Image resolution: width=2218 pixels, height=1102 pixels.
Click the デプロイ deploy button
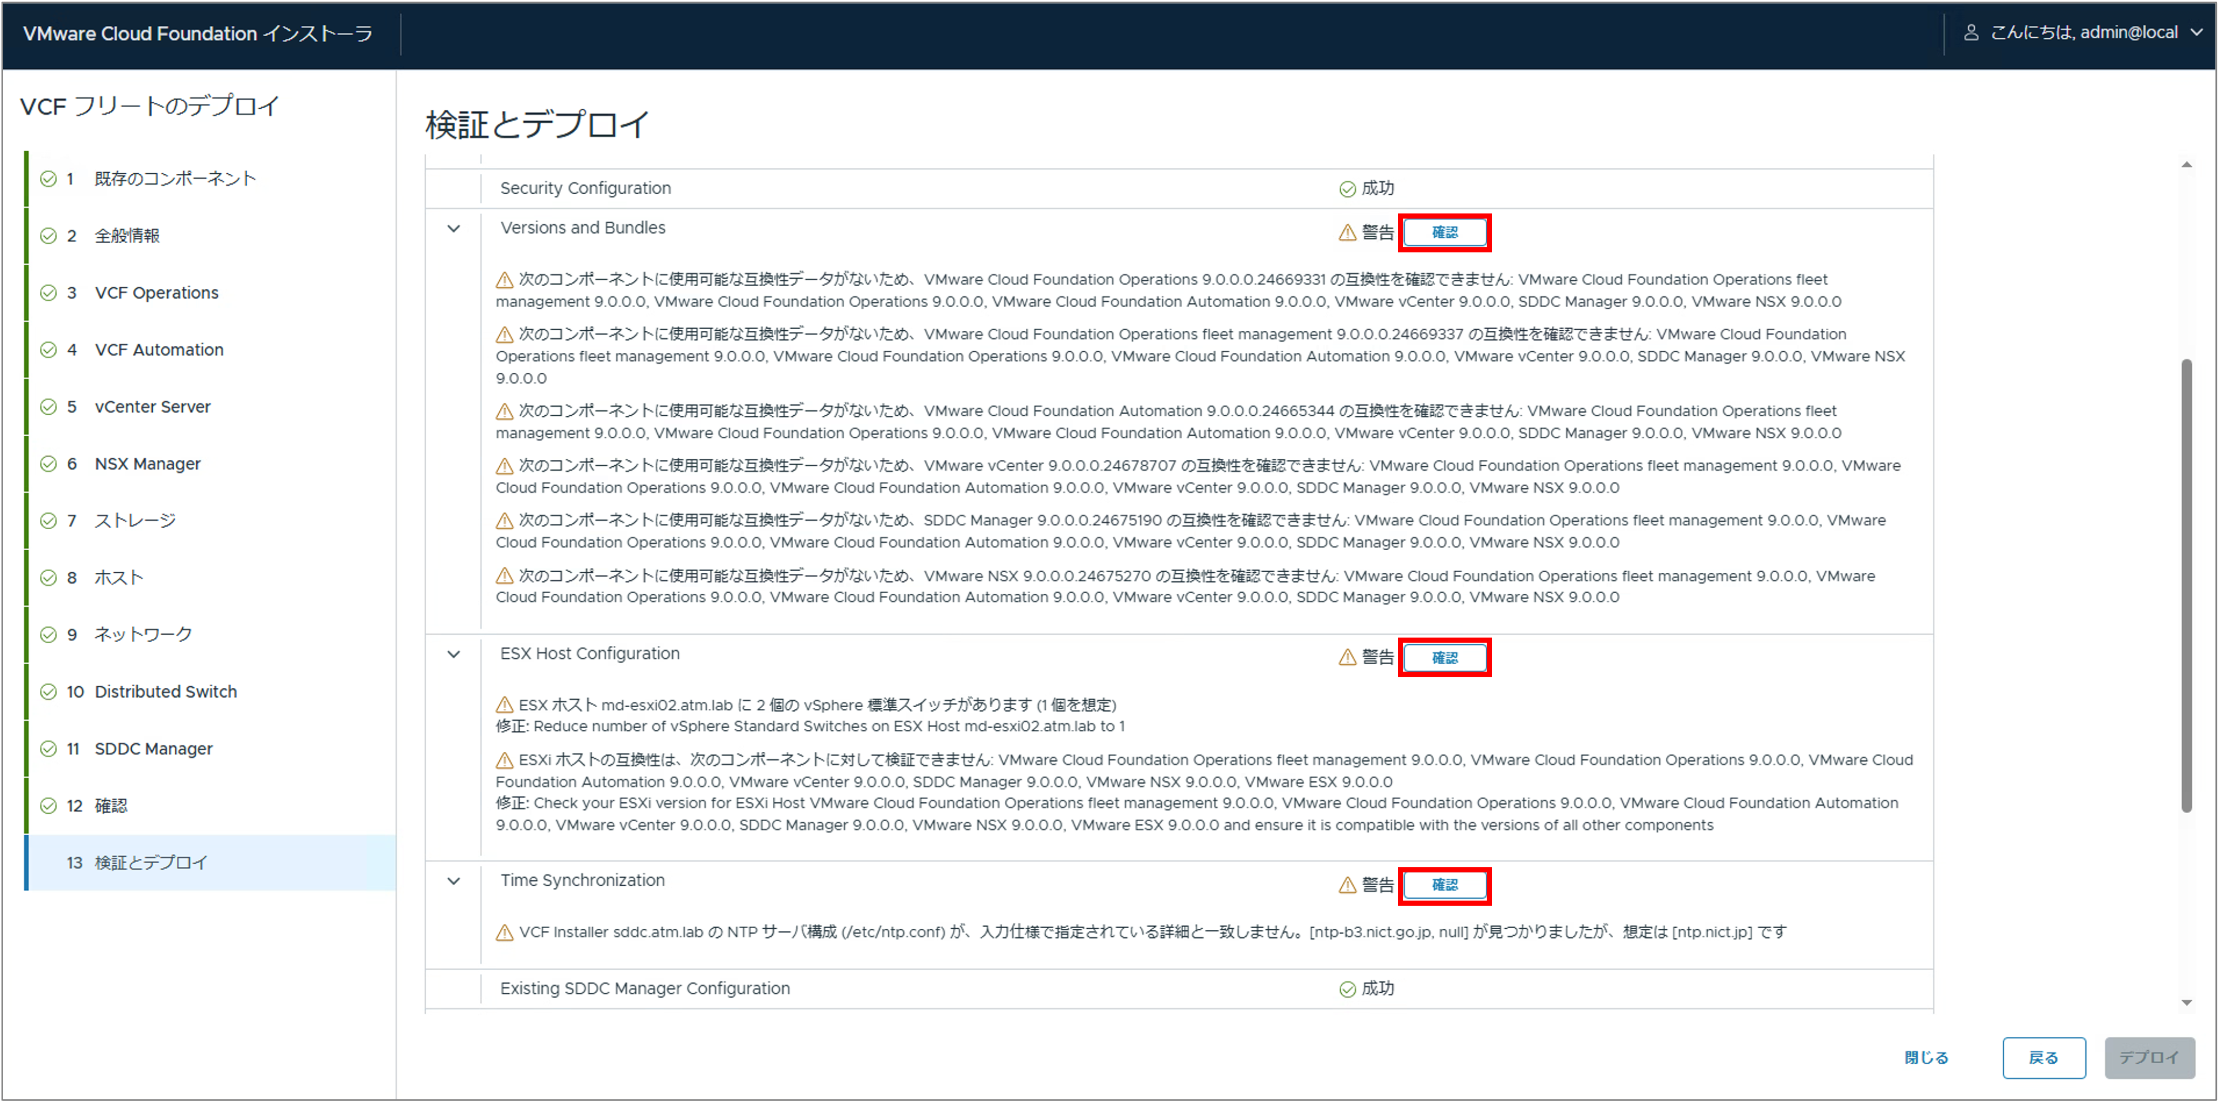coord(2149,1057)
